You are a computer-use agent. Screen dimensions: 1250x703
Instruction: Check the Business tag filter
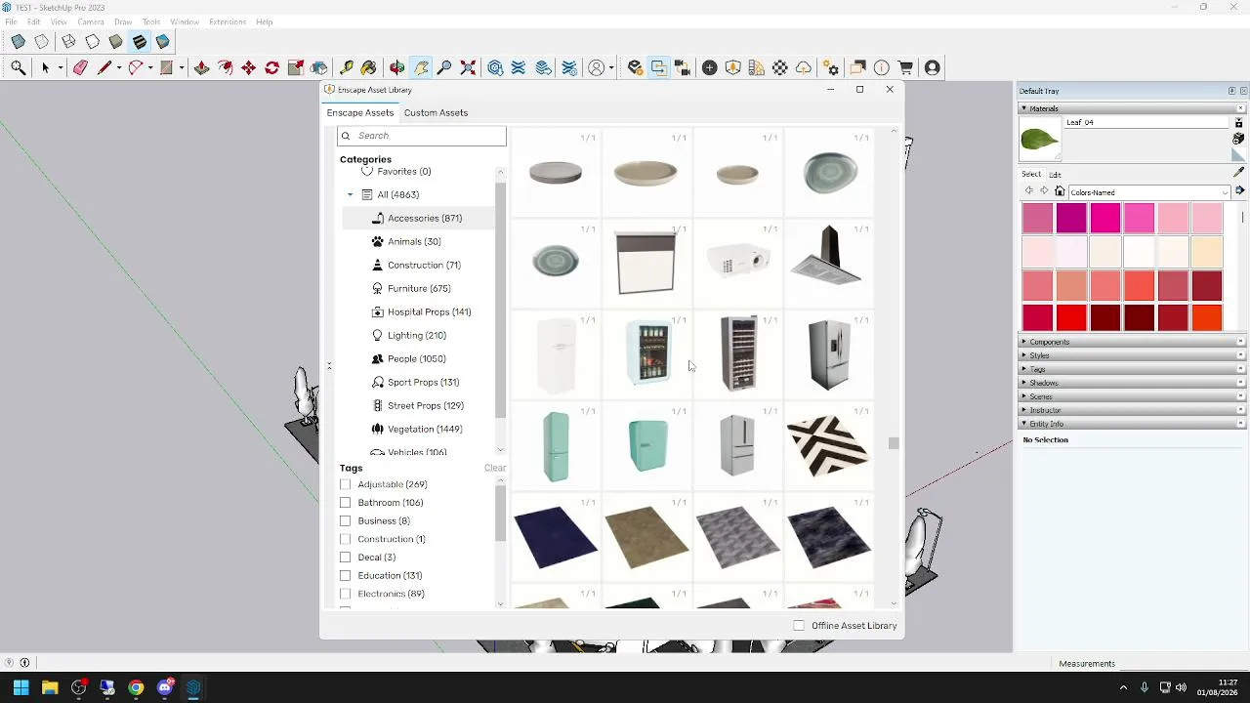pos(345,521)
